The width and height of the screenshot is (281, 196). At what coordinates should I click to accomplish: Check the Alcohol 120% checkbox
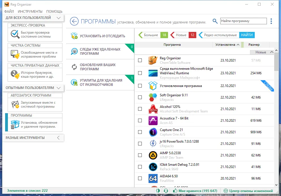pos(140,109)
